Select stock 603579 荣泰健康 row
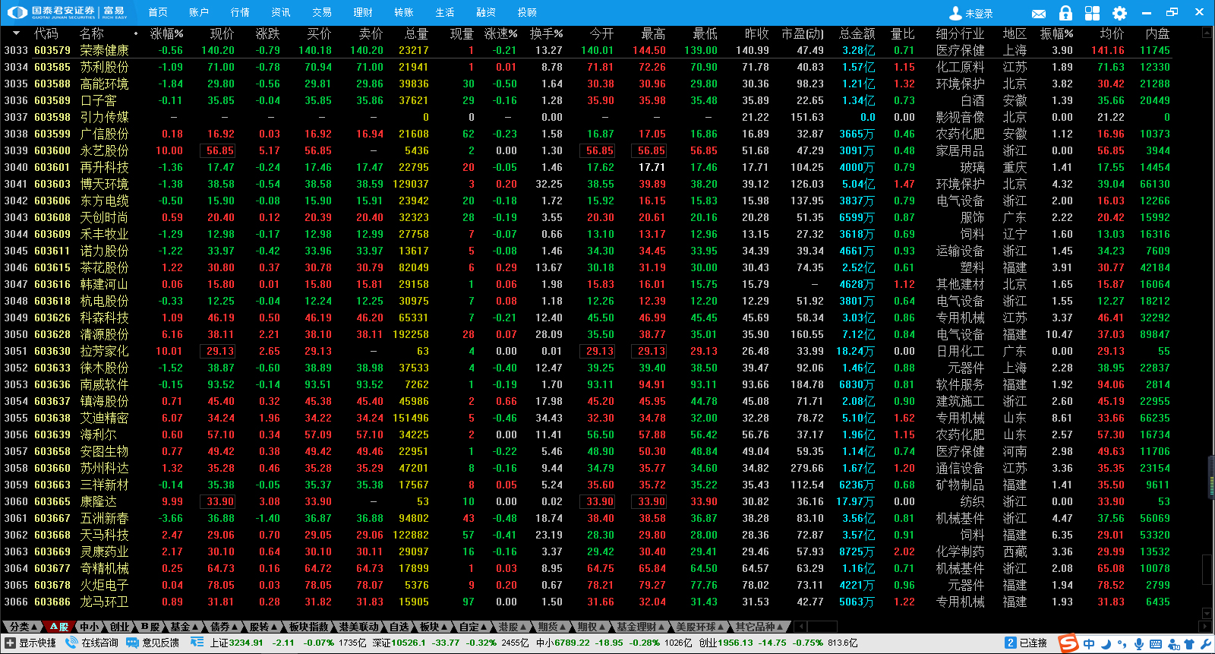The height and width of the screenshot is (654, 1215). pos(104,50)
